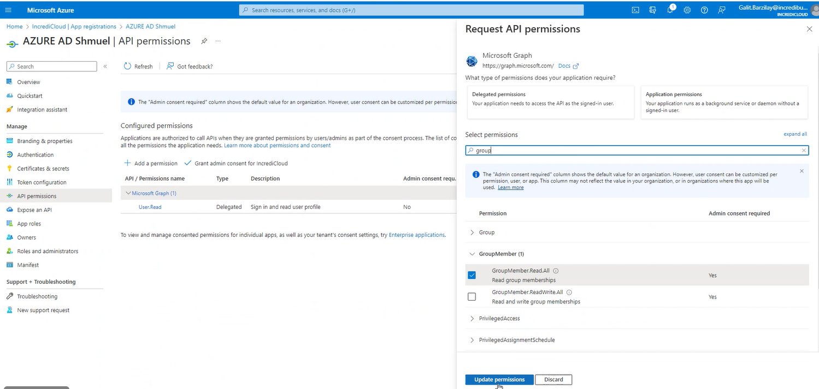Image resolution: width=819 pixels, height=389 pixels.
Task: Open portal settings gear
Action: pos(687,10)
